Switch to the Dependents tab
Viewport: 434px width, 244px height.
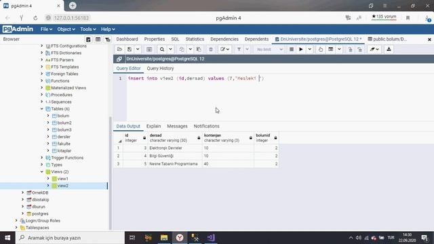point(256,39)
